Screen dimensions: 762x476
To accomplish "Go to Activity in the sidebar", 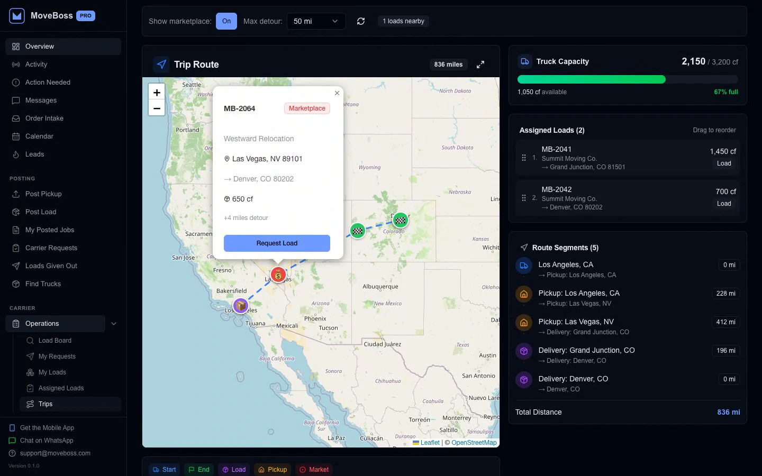I will coord(63,65).
